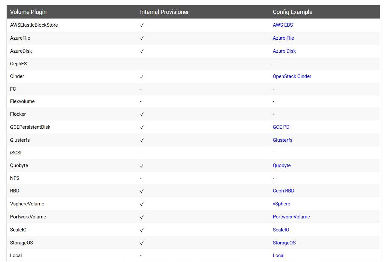Image resolution: width=388 pixels, height=262 pixels.
Task: Open the AWS EBS config example link
Action: coord(283,25)
